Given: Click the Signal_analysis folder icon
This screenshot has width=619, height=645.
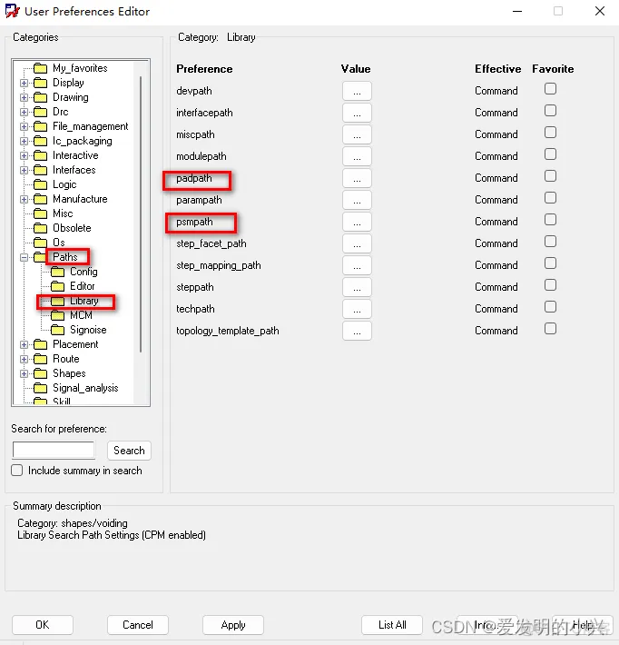Looking at the screenshot, I should [40, 388].
